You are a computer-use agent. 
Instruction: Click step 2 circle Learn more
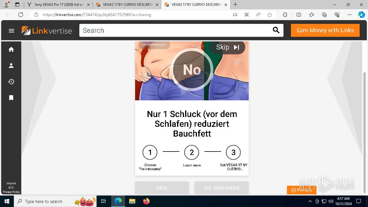pyautogui.click(x=192, y=152)
